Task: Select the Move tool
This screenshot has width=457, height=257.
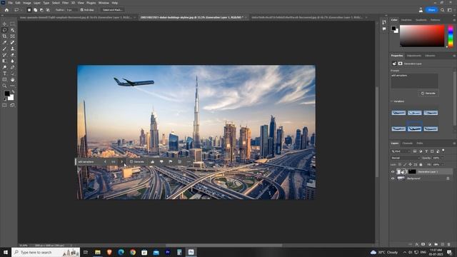Action: [4, 24]
